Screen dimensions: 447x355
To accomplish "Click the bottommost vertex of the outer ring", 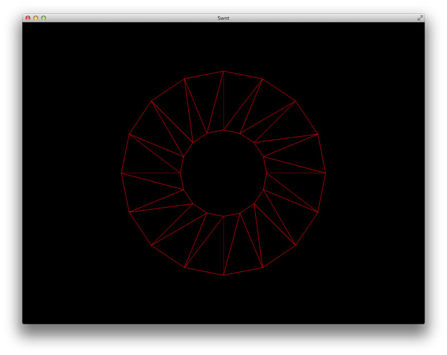I will pyautogui.click(x=223, y=275).
